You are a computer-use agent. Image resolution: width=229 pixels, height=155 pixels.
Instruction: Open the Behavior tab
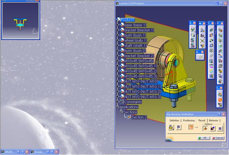point(214,121)
